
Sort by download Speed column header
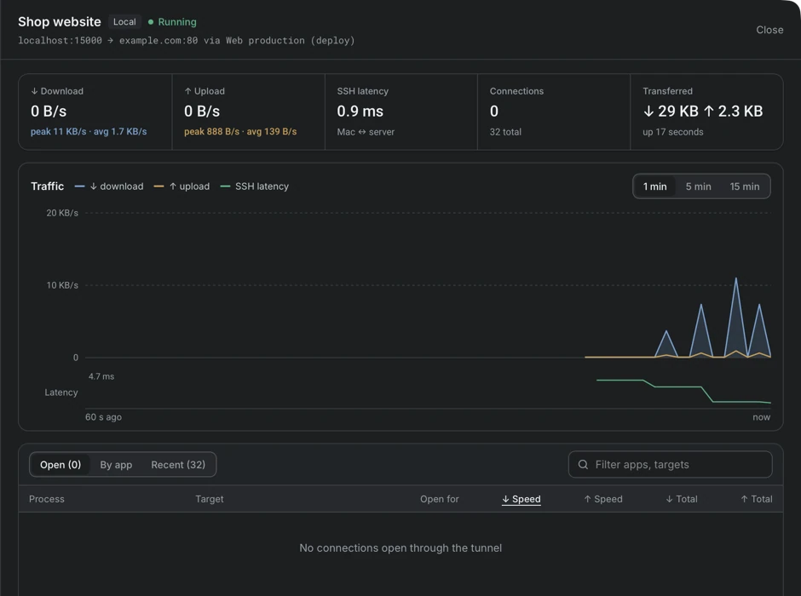click(x=521, y=499)
